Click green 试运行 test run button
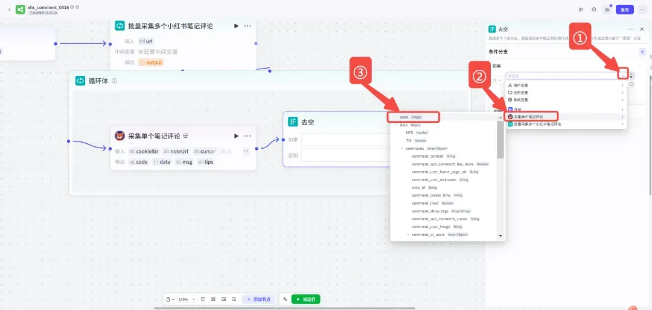 [x=306, y=299]
